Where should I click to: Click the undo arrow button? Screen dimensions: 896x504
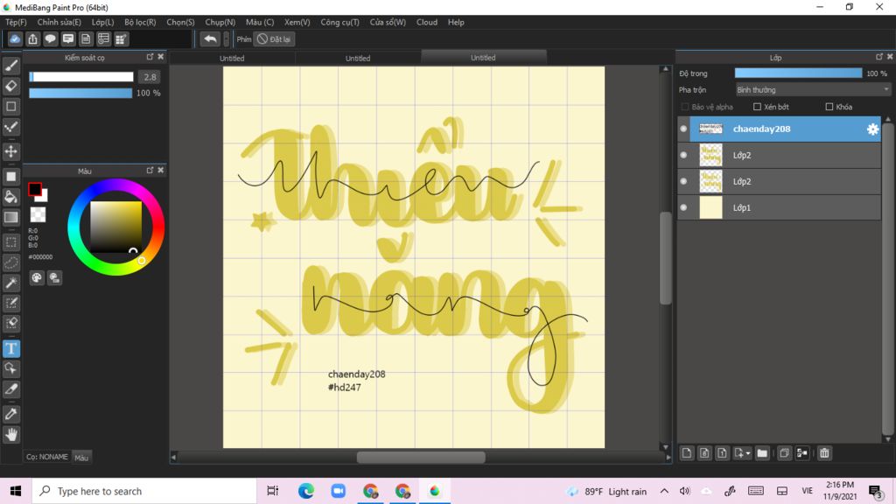tap(210, 38)
